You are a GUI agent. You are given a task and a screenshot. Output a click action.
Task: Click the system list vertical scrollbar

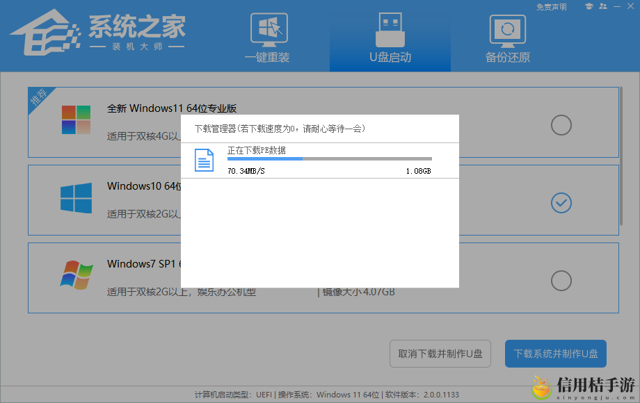pos(621,156)
